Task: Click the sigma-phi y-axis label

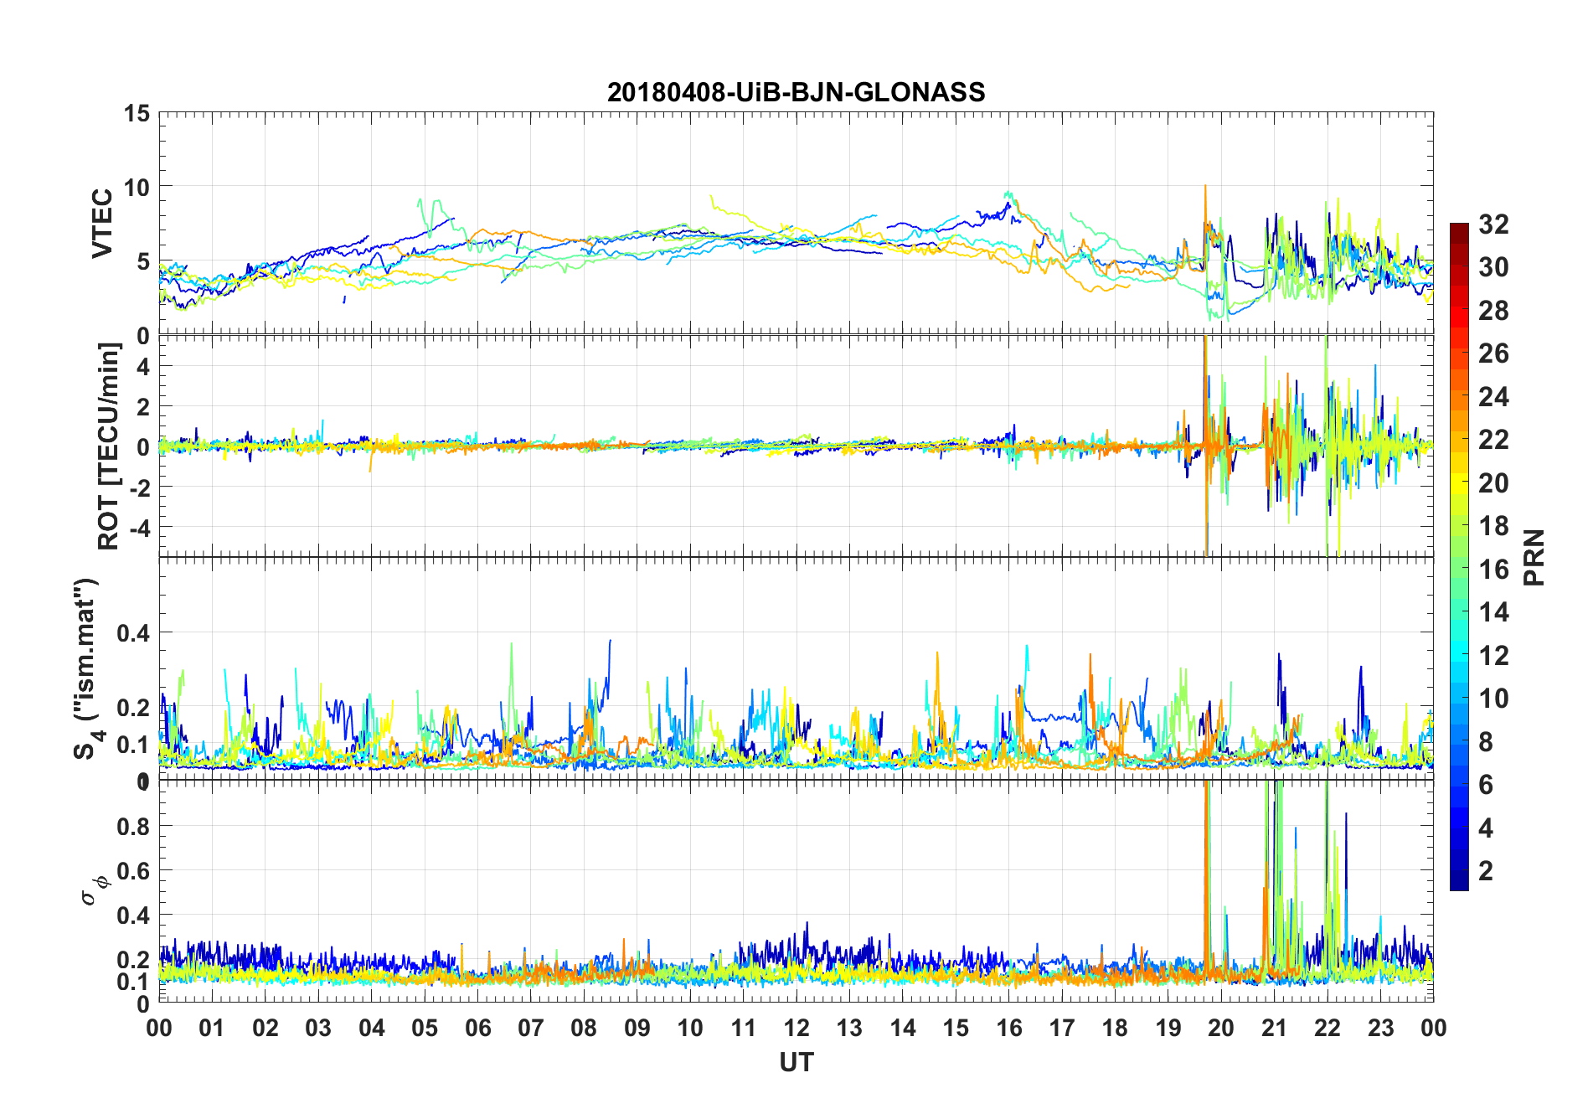Action: click(94, 890)
